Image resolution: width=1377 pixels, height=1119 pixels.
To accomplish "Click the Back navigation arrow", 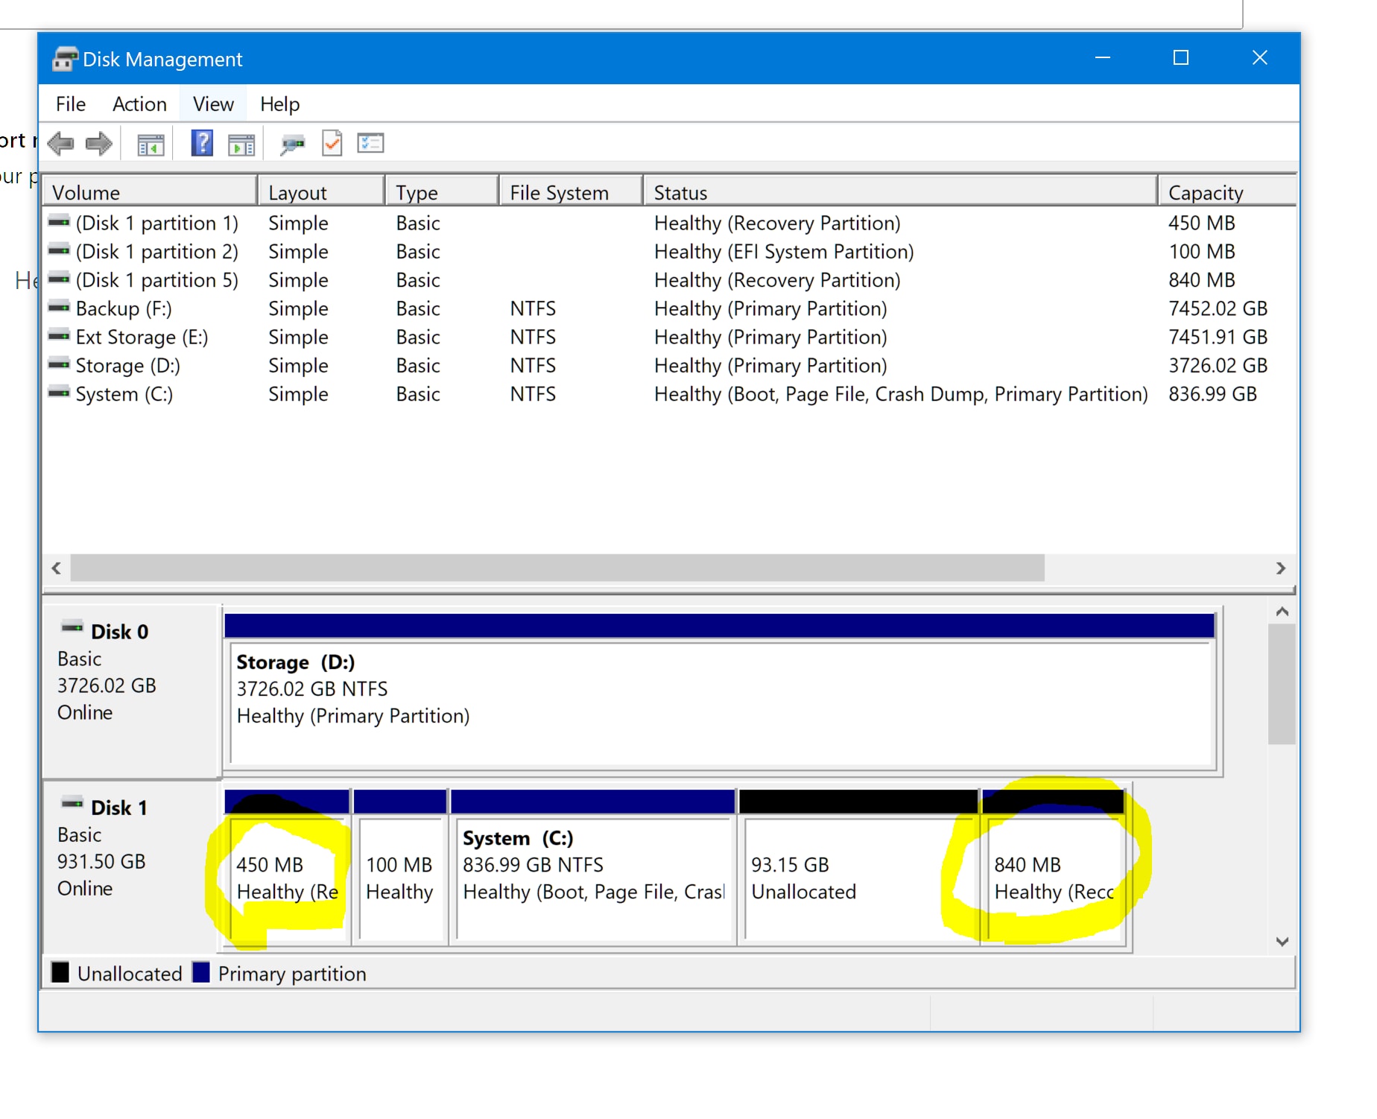I will tap(62, 142).
